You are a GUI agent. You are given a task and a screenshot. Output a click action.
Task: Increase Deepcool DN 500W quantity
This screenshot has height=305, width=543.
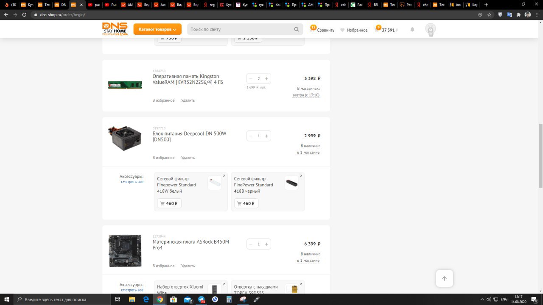click(x=266, y=136)
